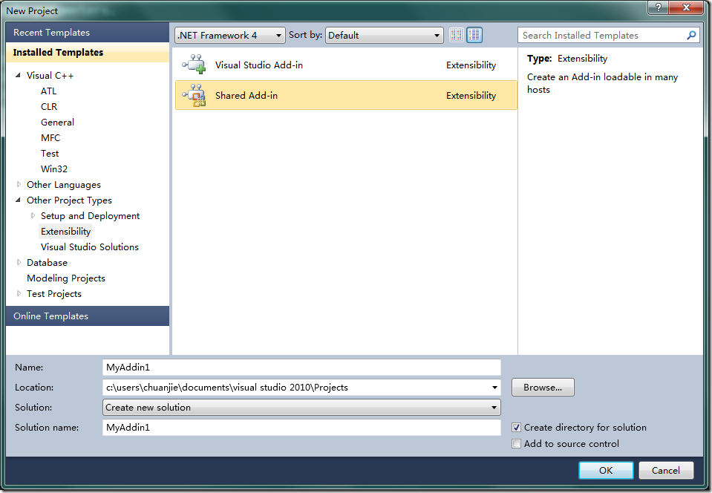
Task: Select the Extensibility tree item
Action: pos(65,231)
